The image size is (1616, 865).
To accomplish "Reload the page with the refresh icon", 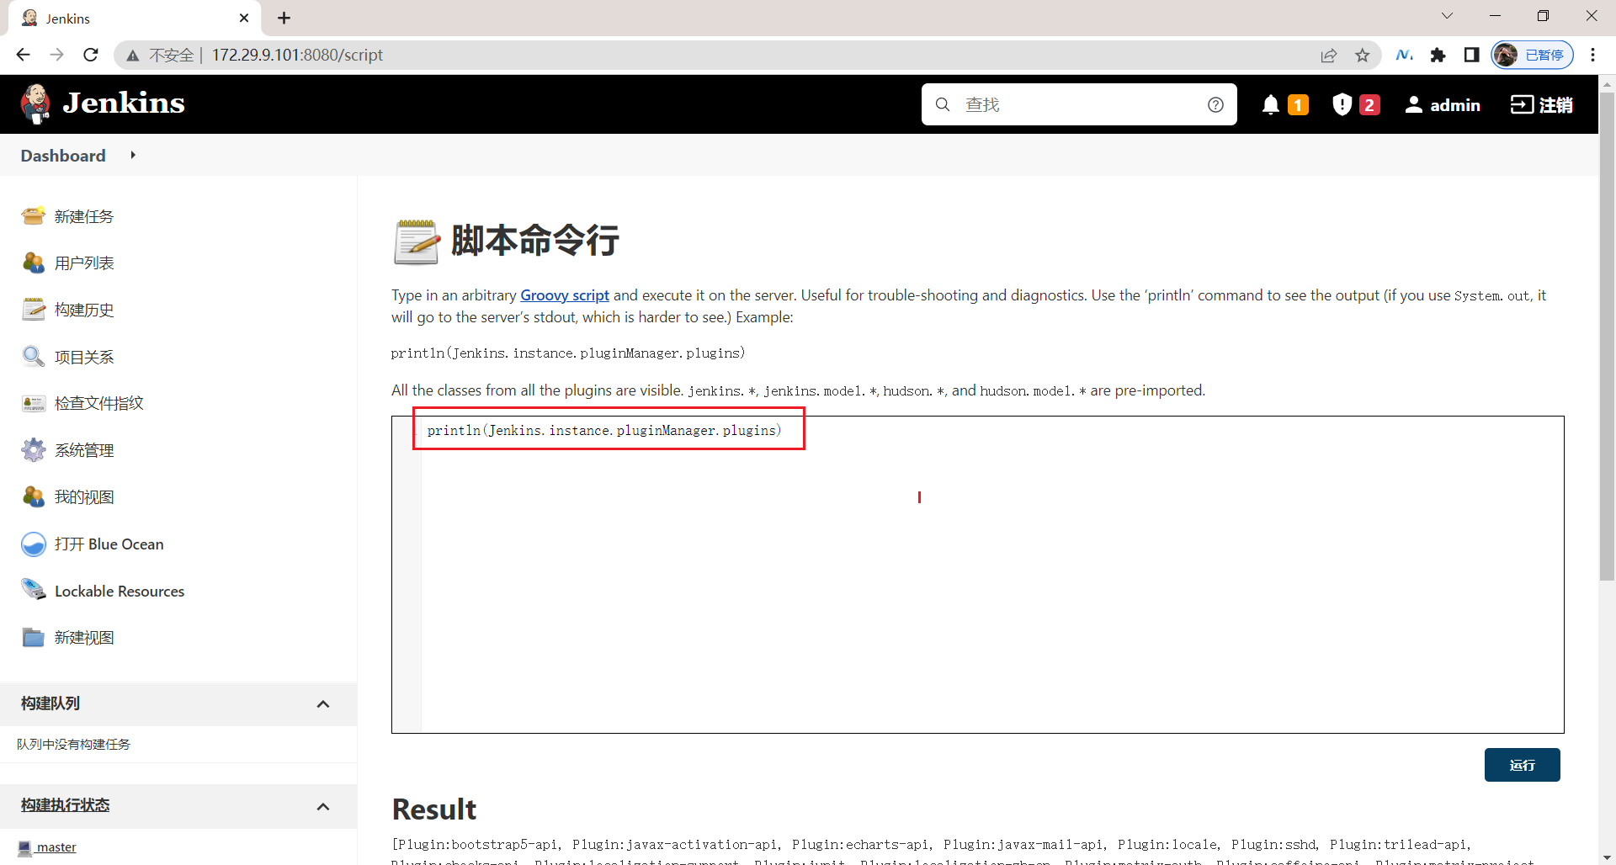I will [x=91, y=55].
